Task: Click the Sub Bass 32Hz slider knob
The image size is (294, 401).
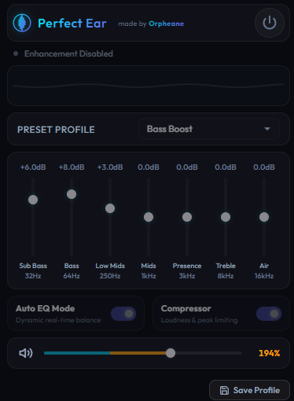Action: 33,200
